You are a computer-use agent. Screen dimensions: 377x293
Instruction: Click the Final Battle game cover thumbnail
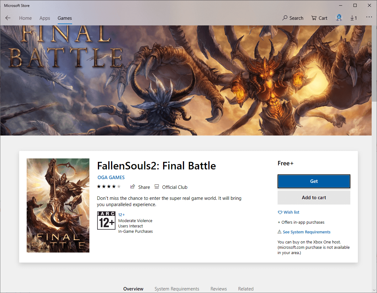point(58,205)
